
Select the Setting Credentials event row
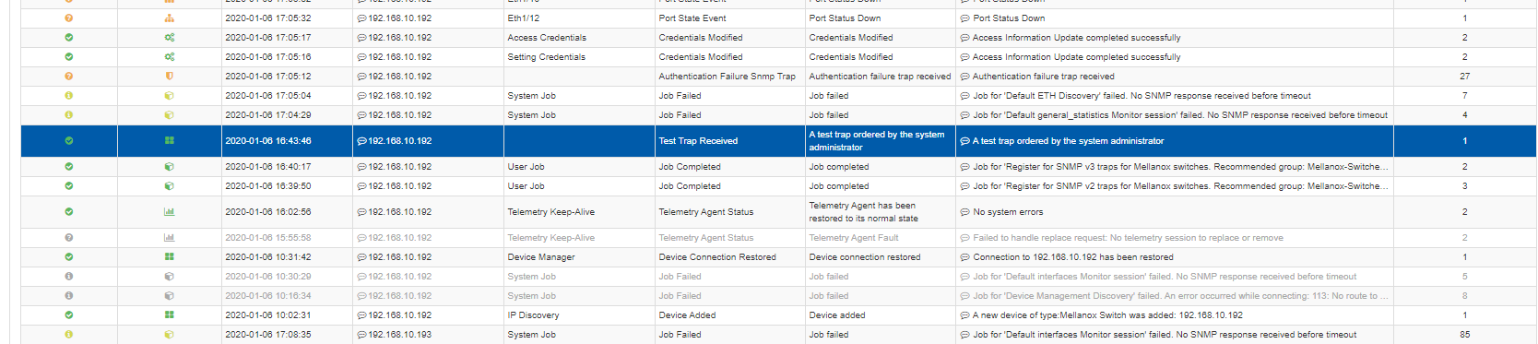(778, 57)
